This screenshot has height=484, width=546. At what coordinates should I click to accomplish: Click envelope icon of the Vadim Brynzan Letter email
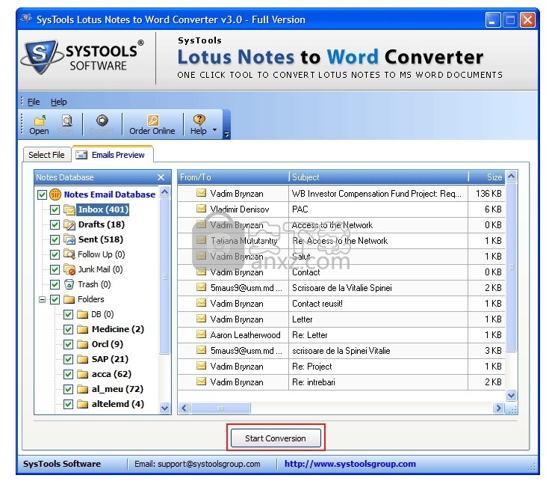coord(201,319)
